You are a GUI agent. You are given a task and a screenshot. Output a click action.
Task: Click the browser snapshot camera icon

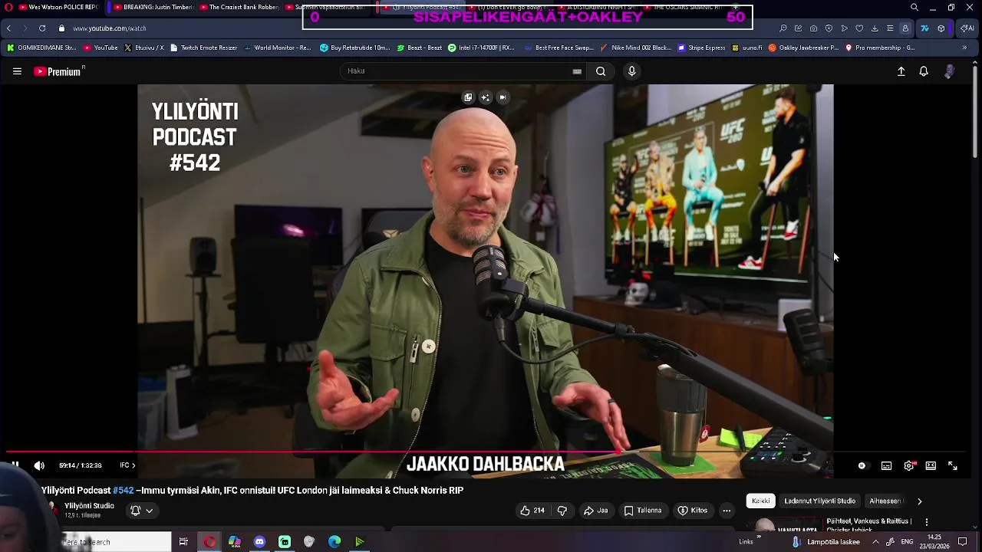click(x=813, y=28)
